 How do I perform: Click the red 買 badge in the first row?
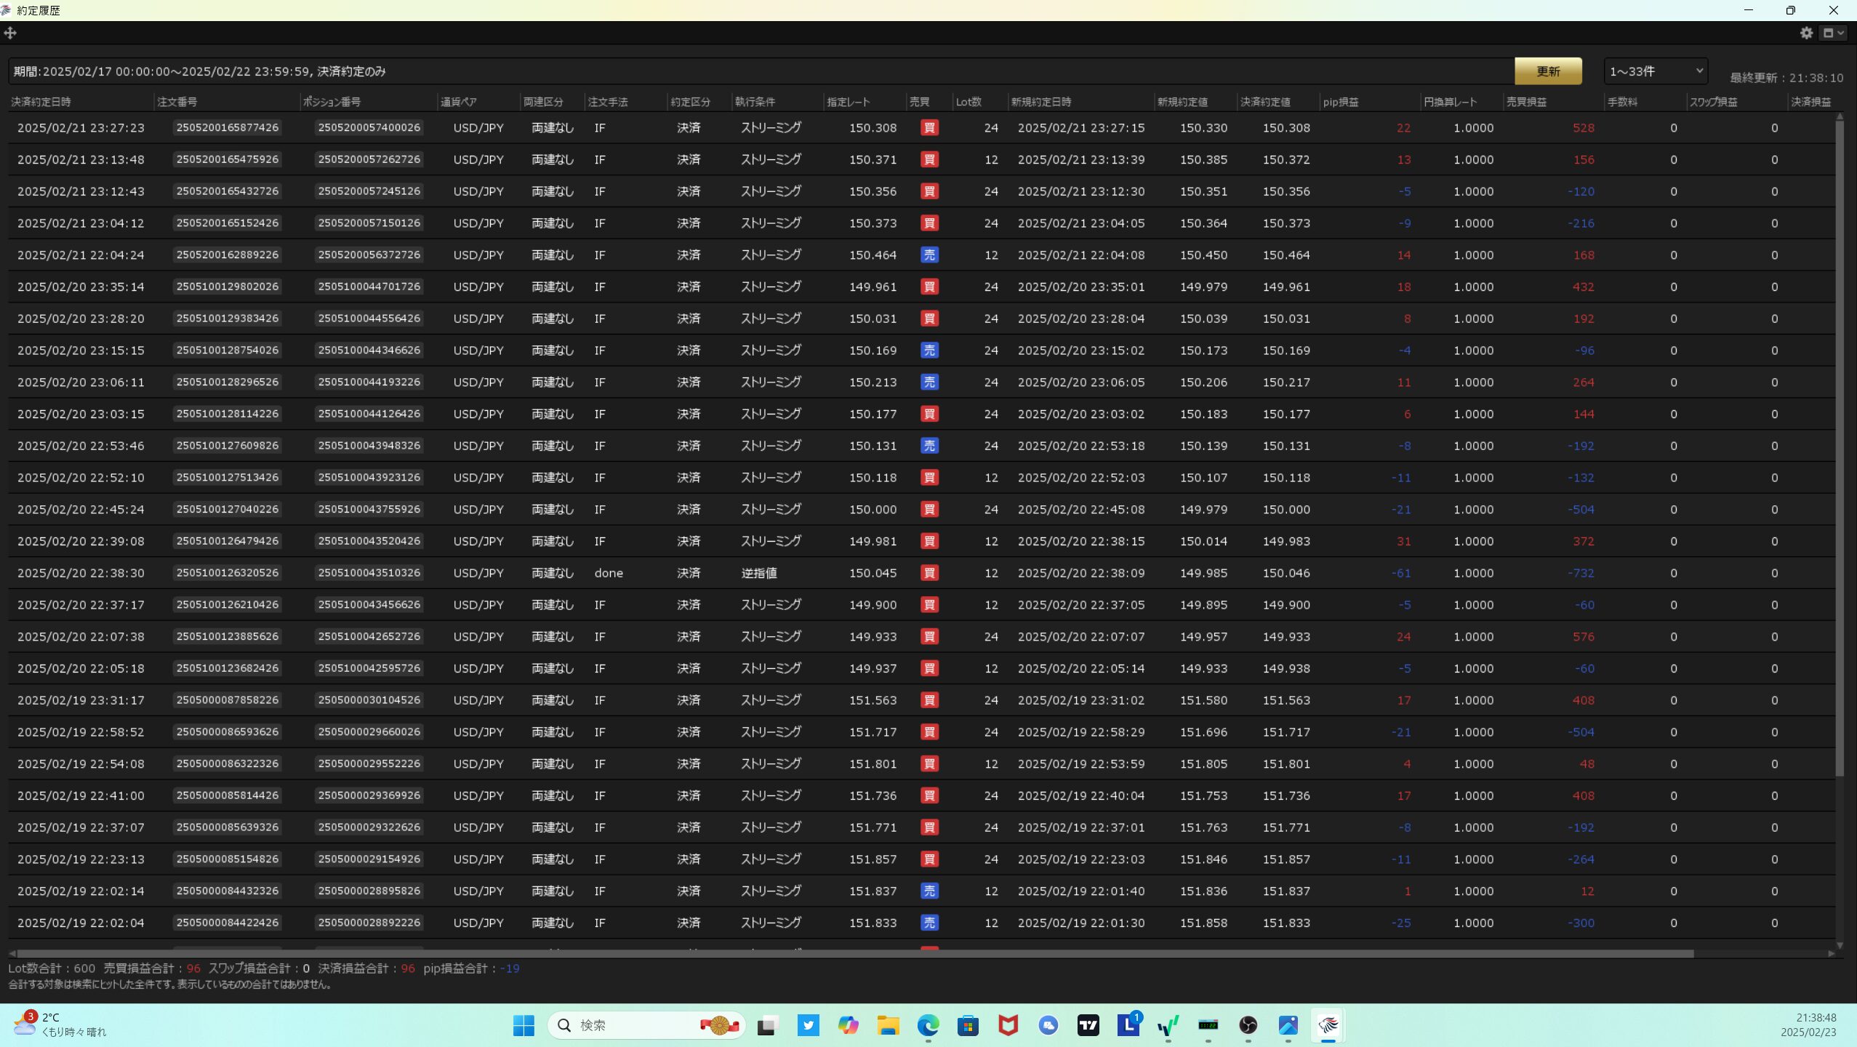point(929,128)
